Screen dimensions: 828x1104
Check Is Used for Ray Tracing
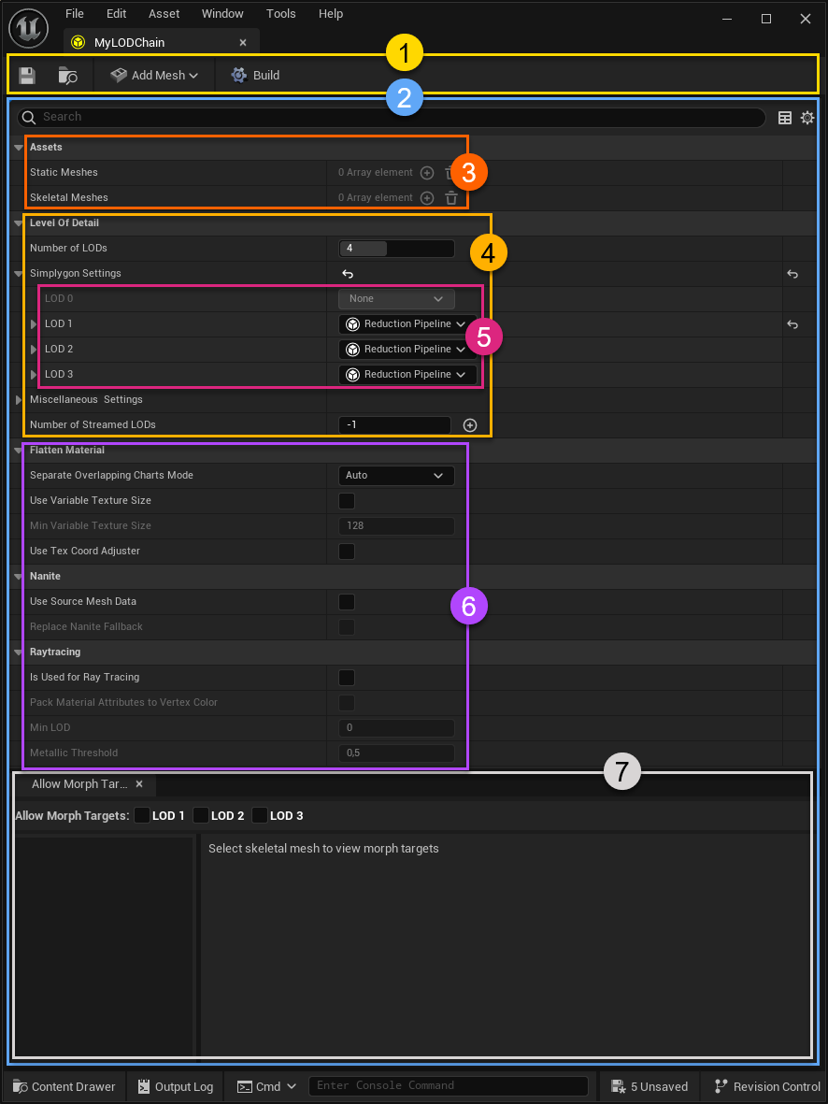pos(347,677)
